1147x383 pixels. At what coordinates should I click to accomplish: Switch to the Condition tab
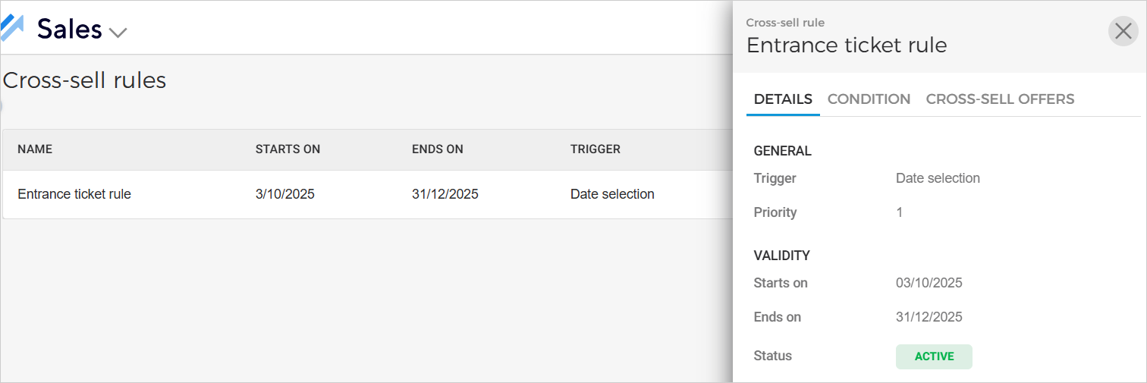pyautogui.click(x=869, y=99)
